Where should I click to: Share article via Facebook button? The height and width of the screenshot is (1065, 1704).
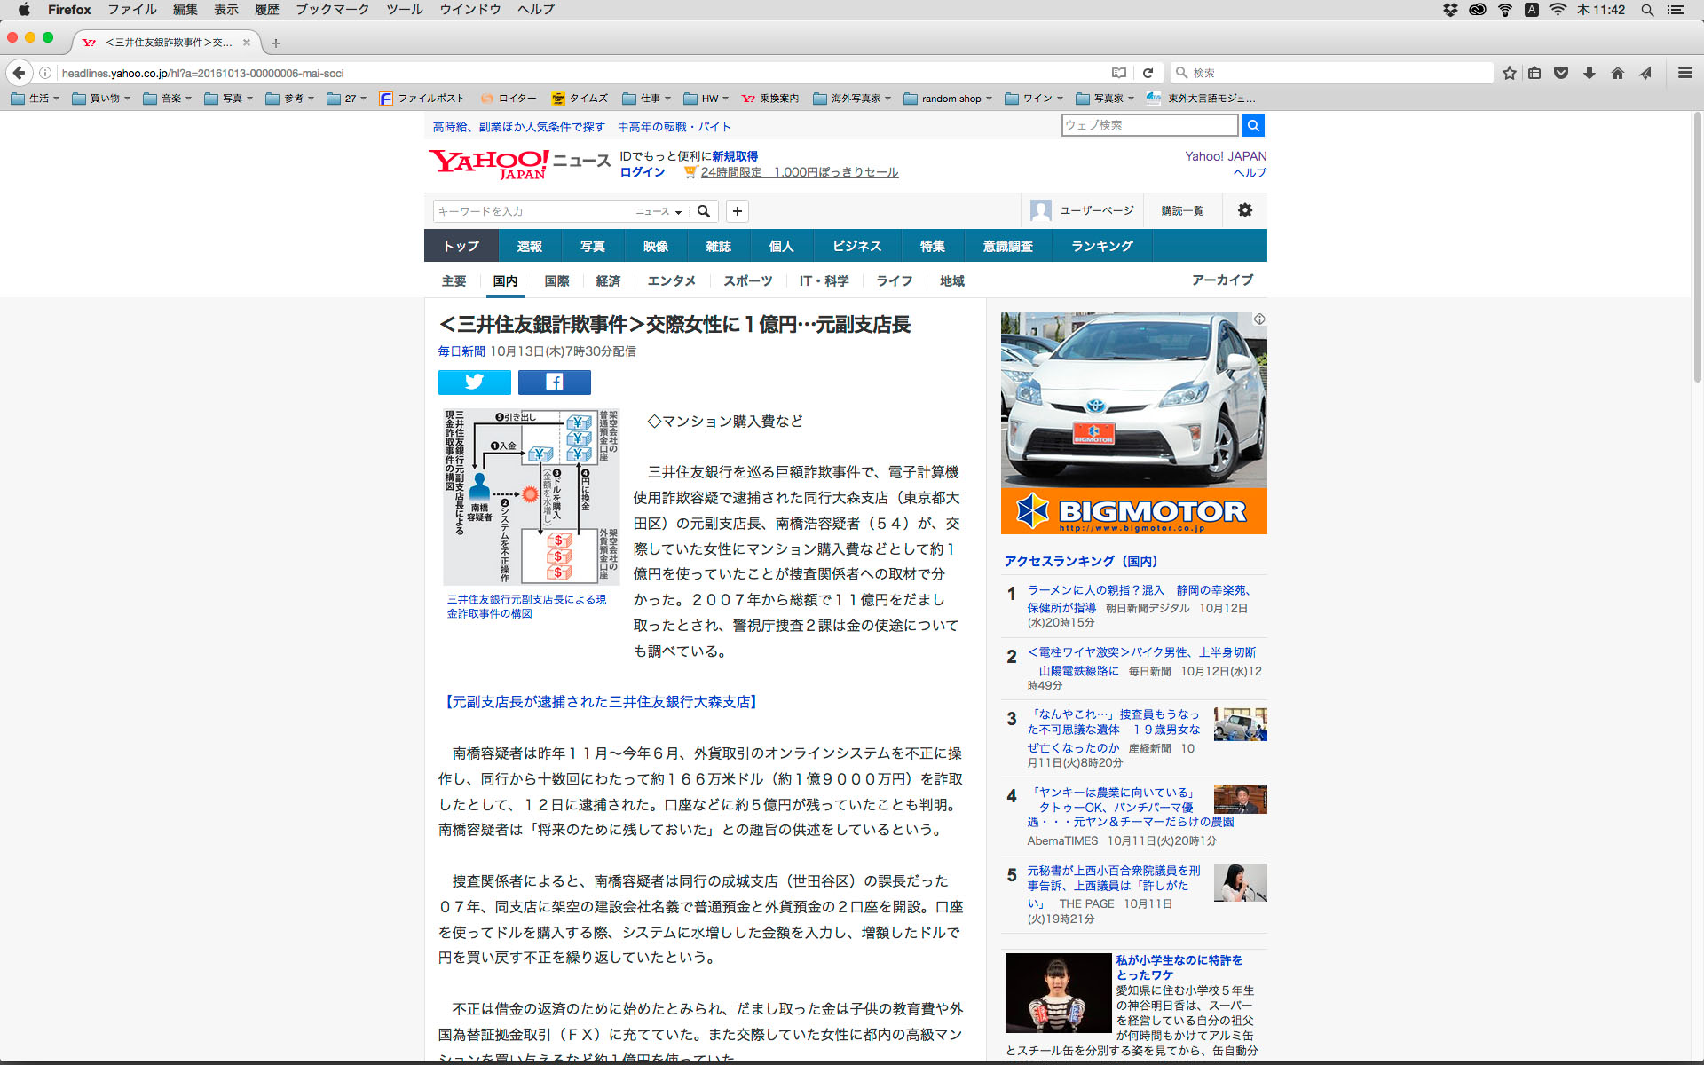pyautogui.click(x=554, y=383)
